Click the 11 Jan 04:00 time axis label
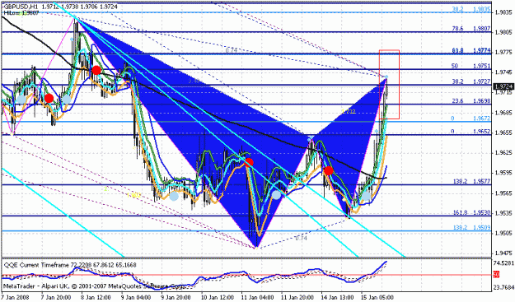 click(258, 297)
